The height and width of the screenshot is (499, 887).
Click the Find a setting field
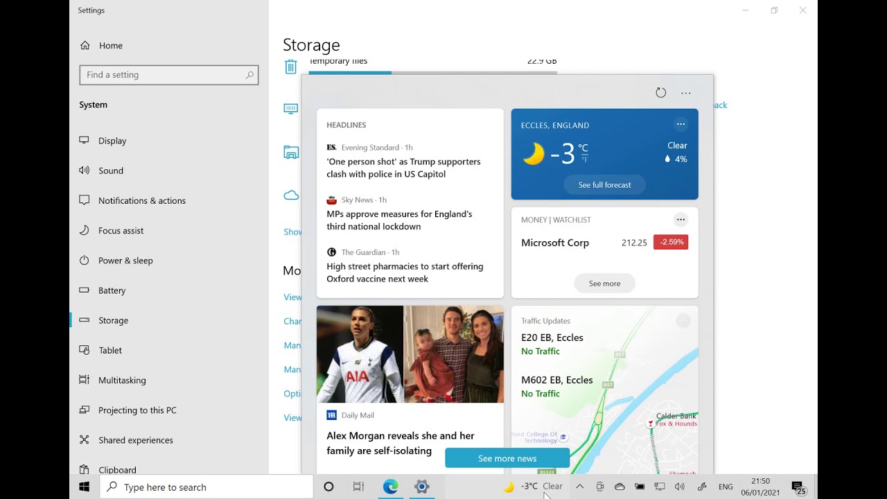pos(169,75)
